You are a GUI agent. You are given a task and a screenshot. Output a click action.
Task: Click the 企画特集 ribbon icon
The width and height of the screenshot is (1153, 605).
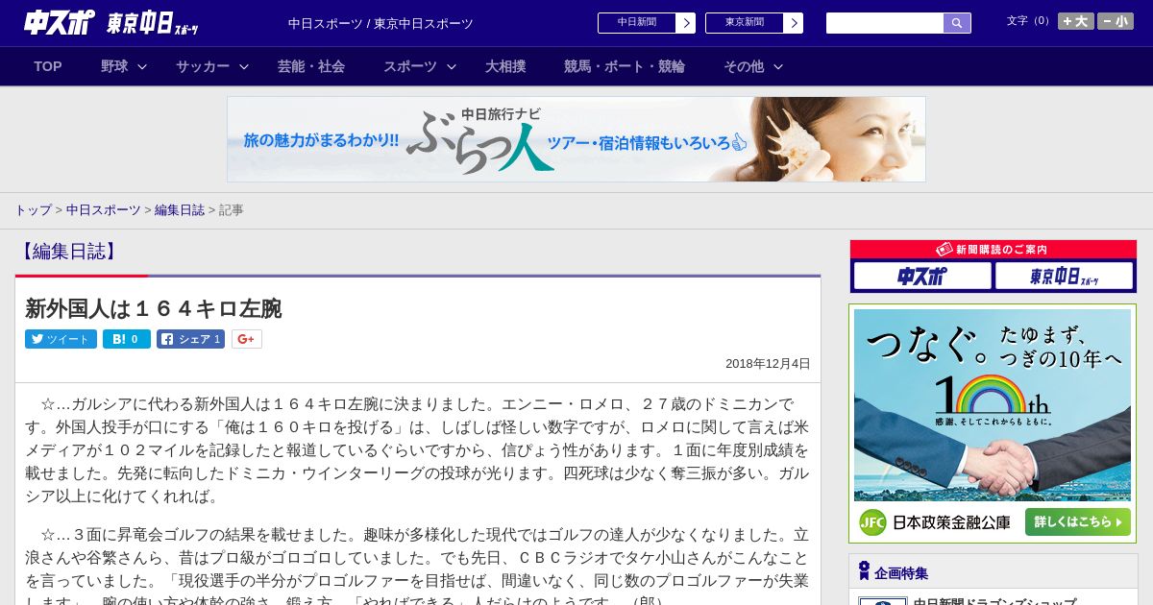(x=864, y=571)
